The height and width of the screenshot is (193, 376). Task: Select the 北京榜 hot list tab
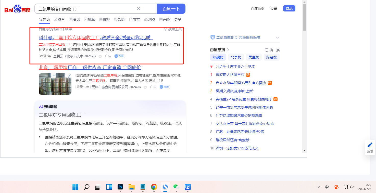(x=236, y=57)
